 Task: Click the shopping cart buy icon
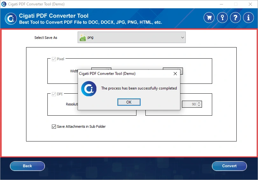[209, 17]
